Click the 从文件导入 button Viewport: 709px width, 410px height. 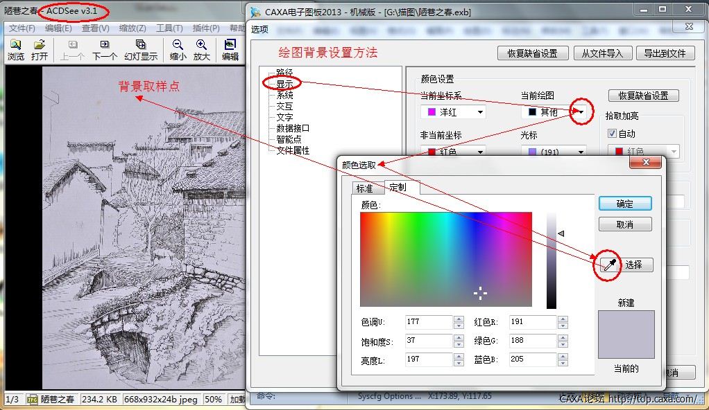tap(602, 53)
